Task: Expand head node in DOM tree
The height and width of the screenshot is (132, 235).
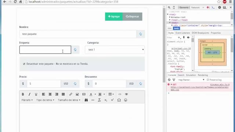Action: coord(170,20)
